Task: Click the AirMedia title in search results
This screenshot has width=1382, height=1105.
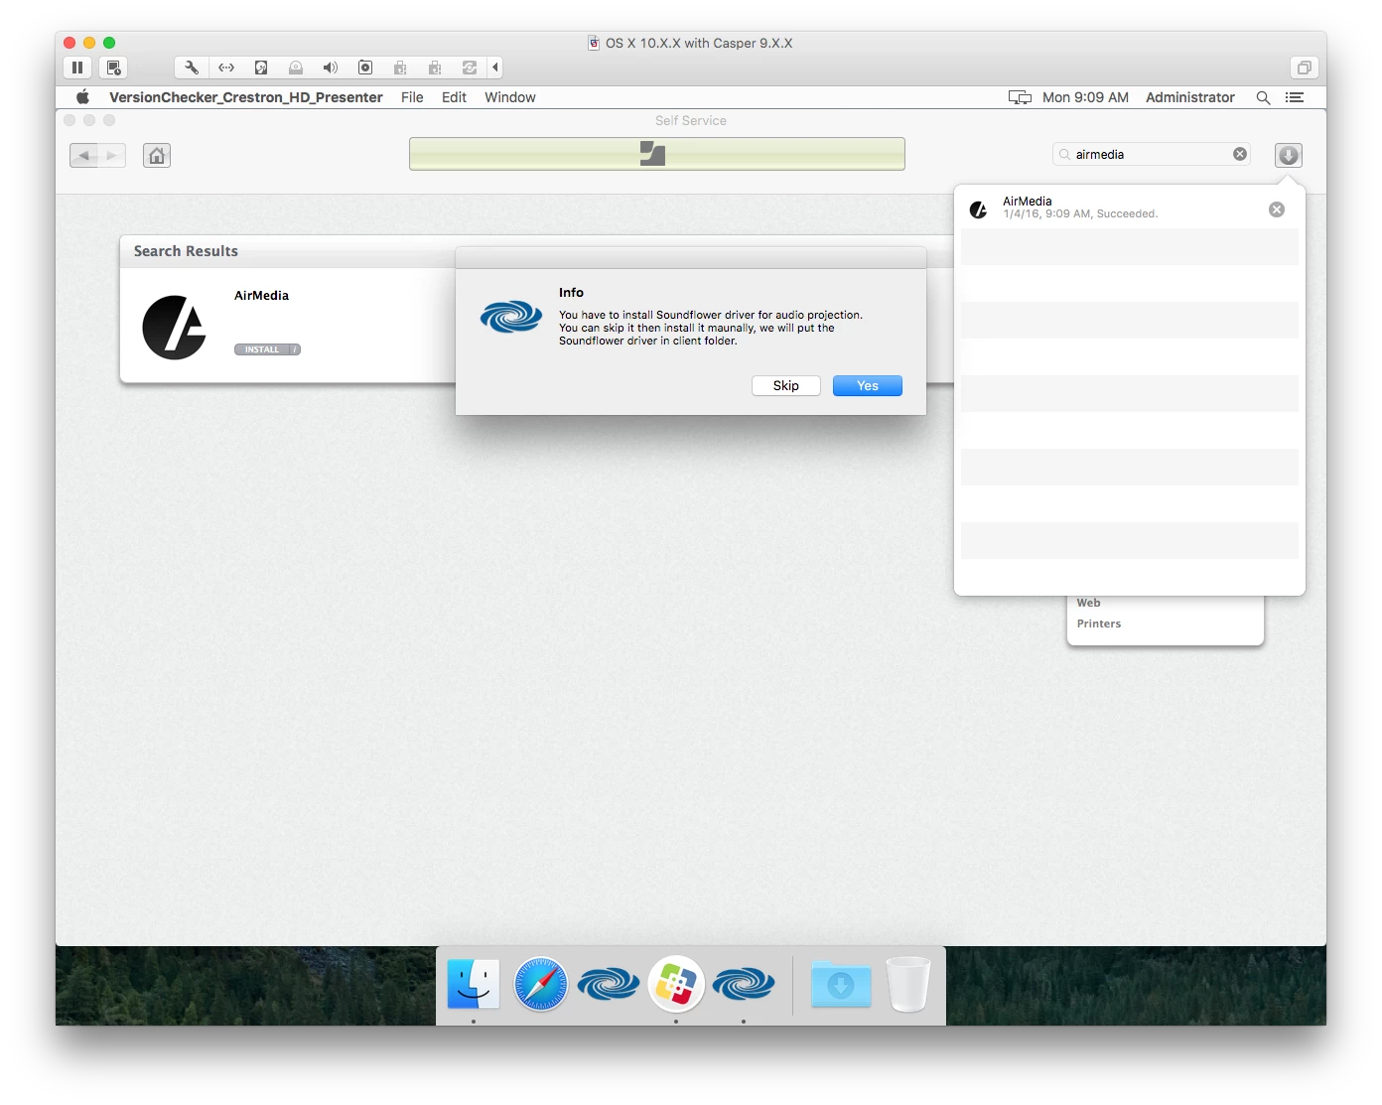Action: (261, 295)
